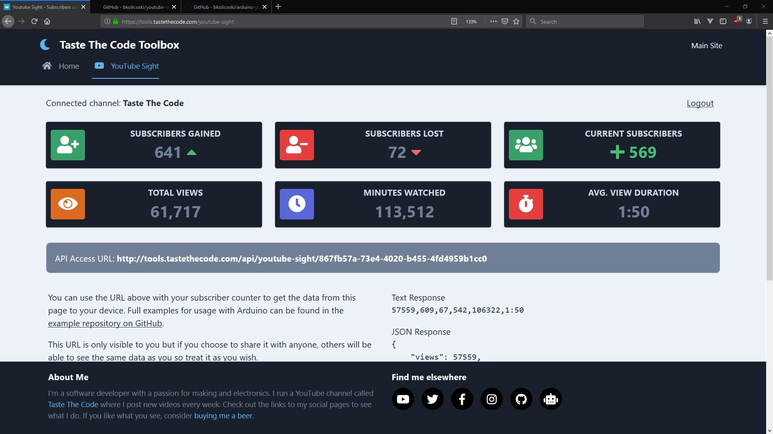The width and height of the screenshot is (773, 434).
Task: Click the page vertical scrollbar
Action: tap(769, 161)
